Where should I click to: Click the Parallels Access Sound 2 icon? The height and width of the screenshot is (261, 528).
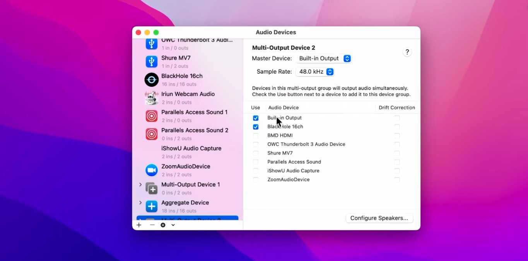(x=151, y=134)
